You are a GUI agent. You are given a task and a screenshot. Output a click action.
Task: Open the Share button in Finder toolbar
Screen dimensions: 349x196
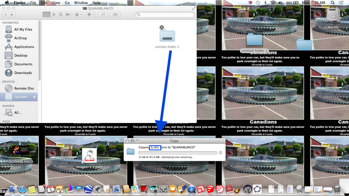click(103, 15)
